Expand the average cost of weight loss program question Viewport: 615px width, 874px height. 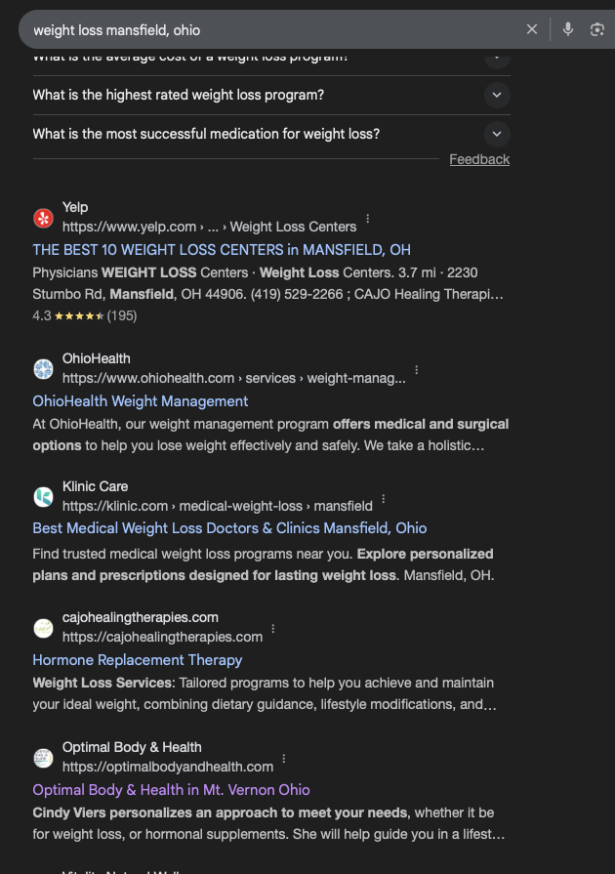496,56
